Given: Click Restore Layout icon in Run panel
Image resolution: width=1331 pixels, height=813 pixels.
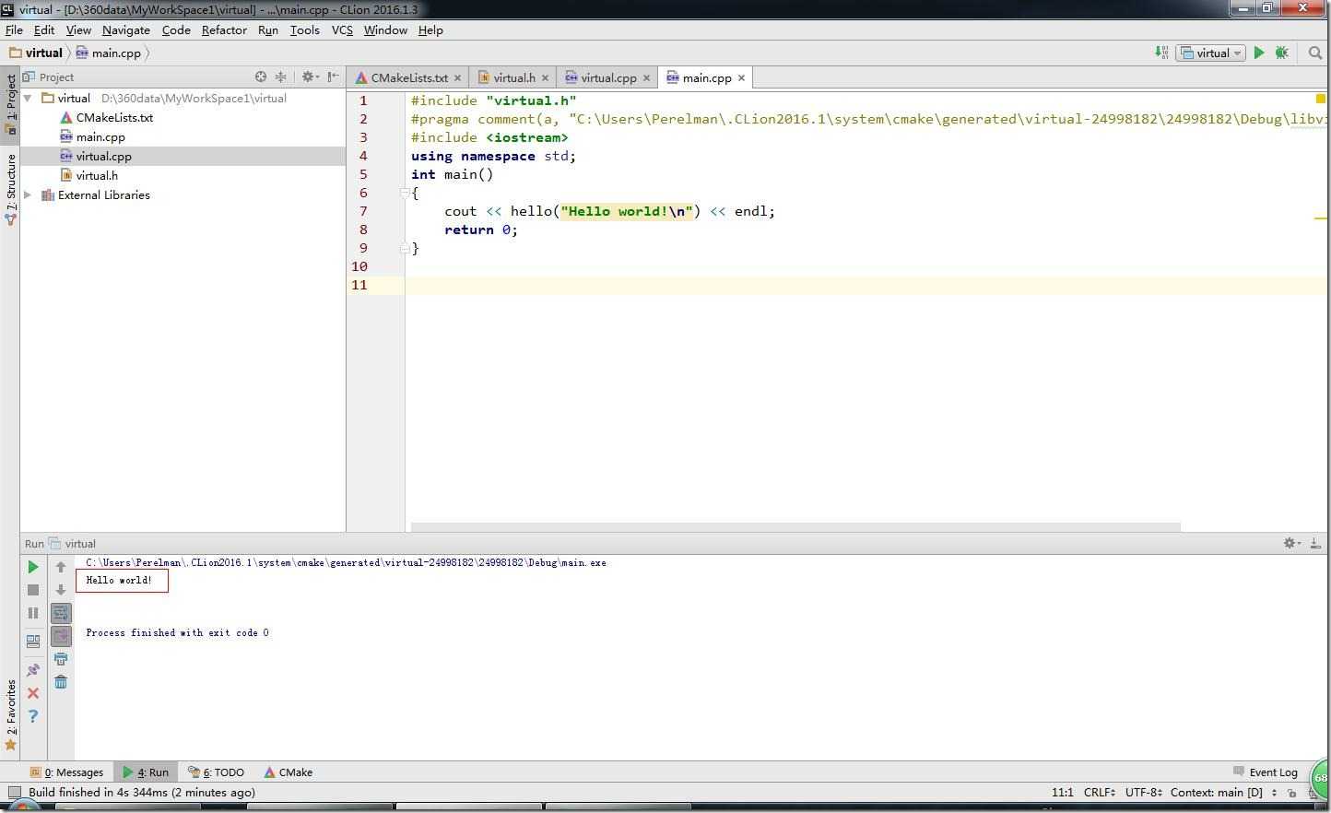Looking at the screenshot, I should (33, 641).
